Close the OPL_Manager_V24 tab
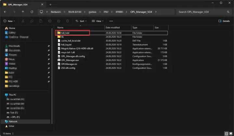 42,5
